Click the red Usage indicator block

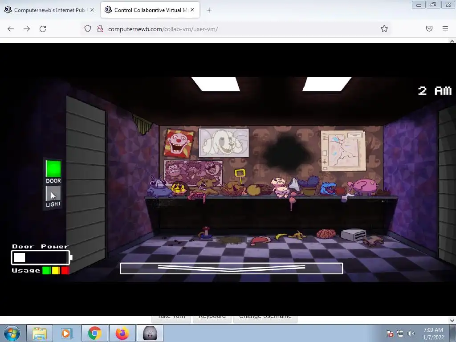65,270
